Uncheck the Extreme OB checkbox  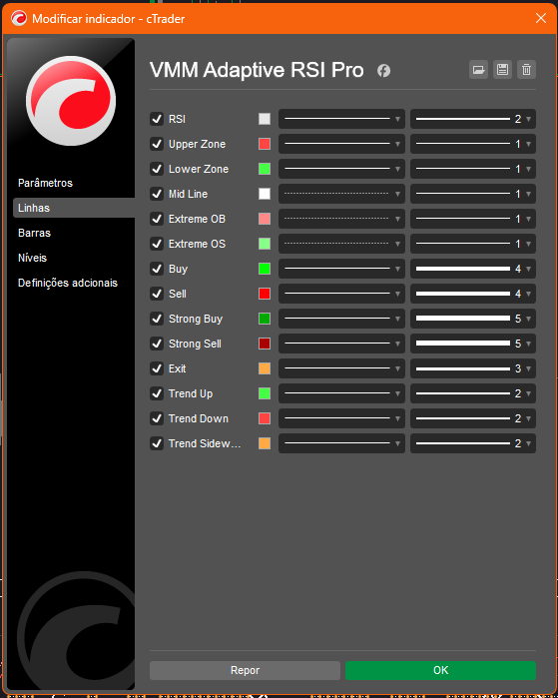[157, 219]
